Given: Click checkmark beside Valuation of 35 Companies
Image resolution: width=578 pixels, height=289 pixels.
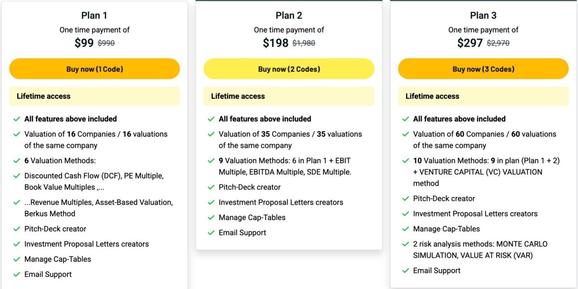Looking at the screenshot, I should 211,134.
